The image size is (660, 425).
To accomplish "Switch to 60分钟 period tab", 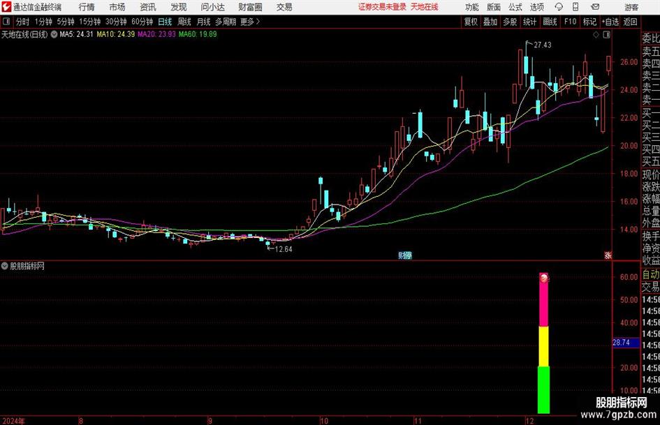I will tap(142, 22).
